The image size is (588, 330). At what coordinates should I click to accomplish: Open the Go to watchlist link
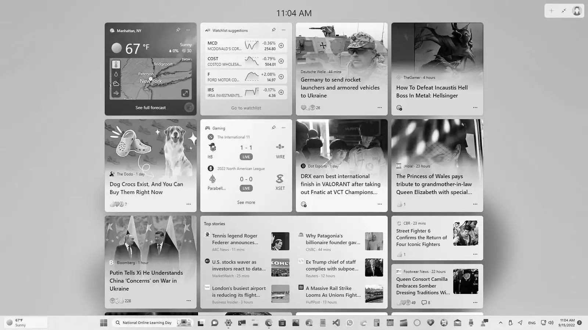click(246, 108)
